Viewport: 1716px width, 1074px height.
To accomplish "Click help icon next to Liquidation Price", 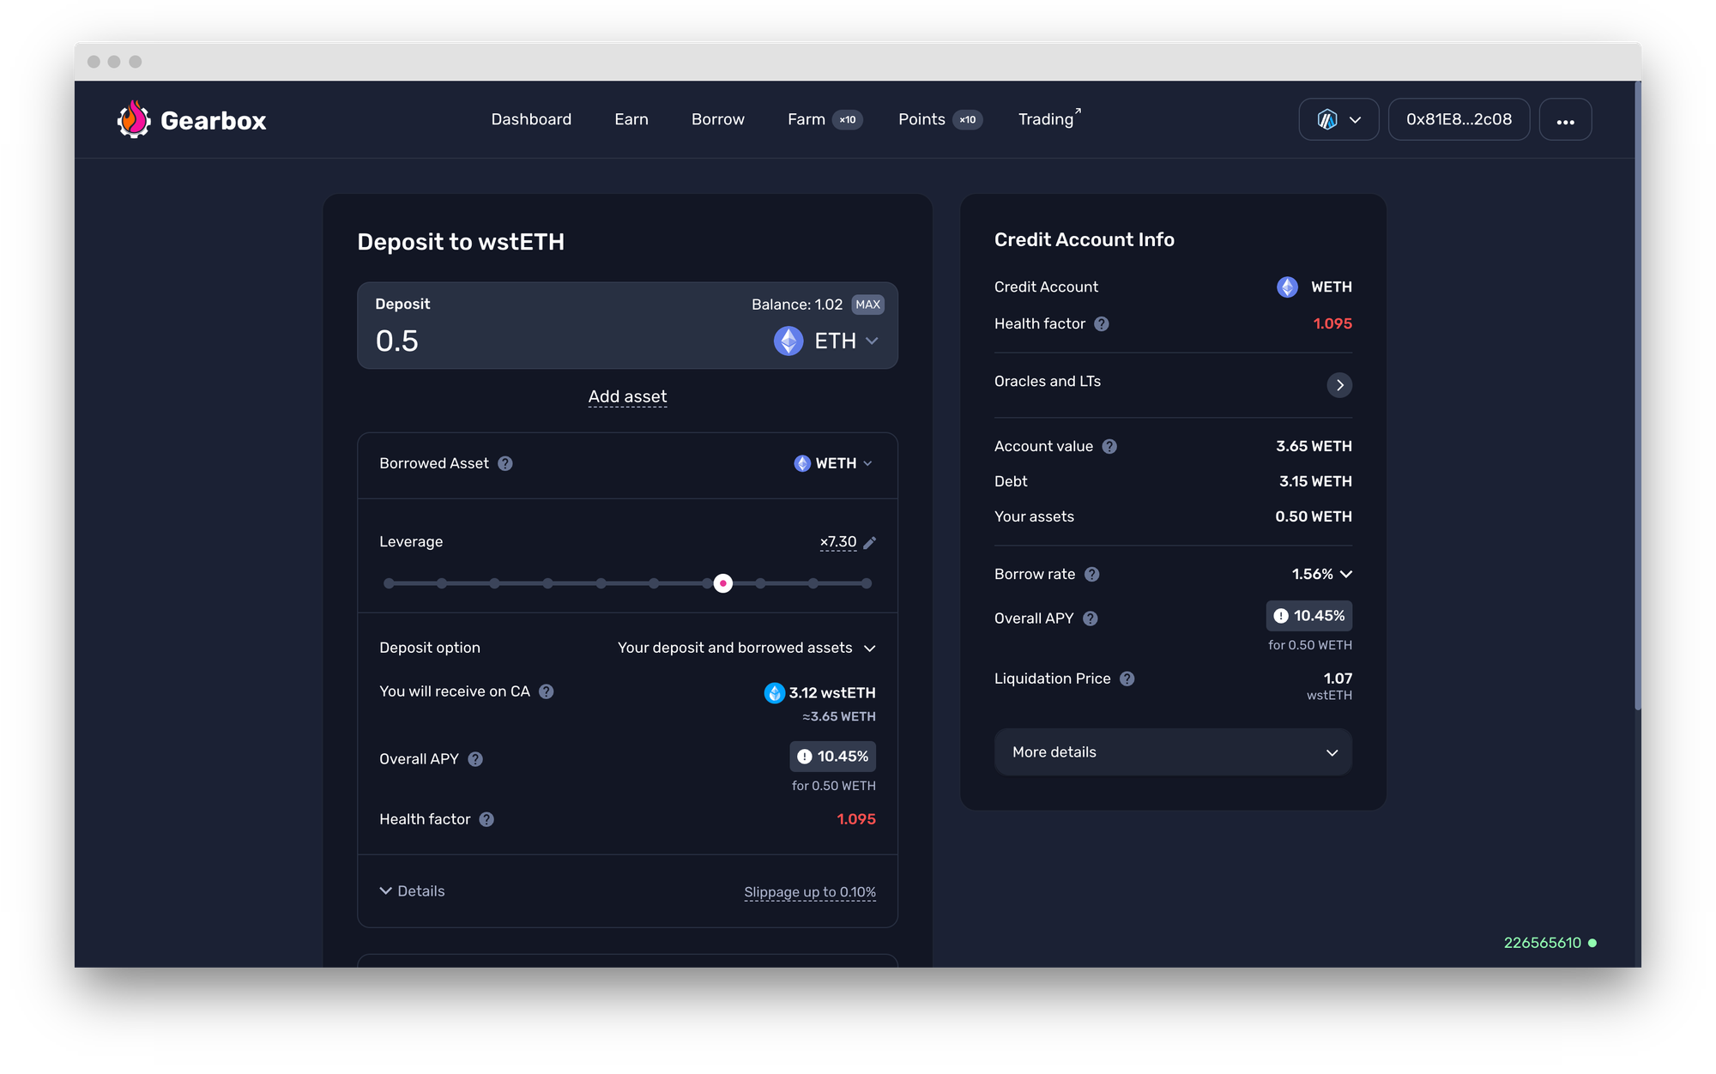I will point(1127,679).
